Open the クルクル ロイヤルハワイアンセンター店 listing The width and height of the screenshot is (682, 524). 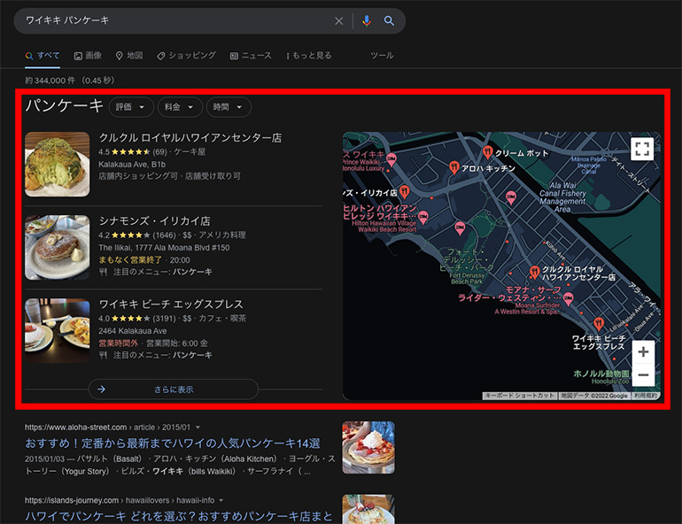pos(190,138)
